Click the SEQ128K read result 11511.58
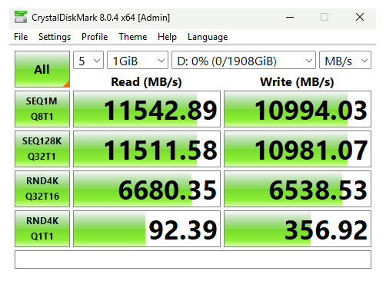386x281 pixels. click(x=147, y=149)
